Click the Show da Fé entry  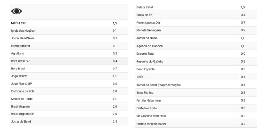click(x=196, y=15)
